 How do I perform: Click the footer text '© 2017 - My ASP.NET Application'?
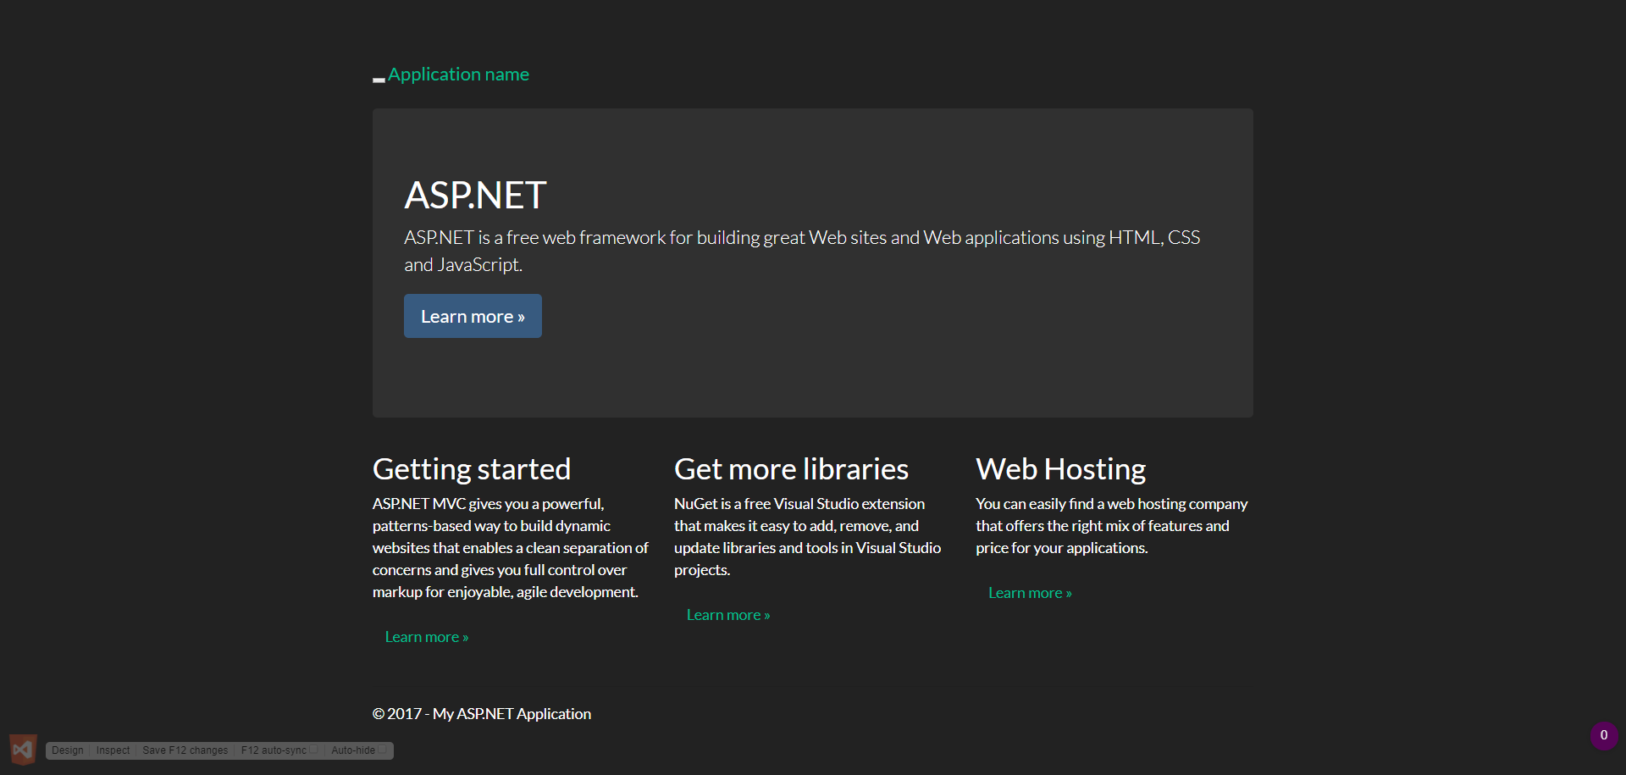click(482, 714)
